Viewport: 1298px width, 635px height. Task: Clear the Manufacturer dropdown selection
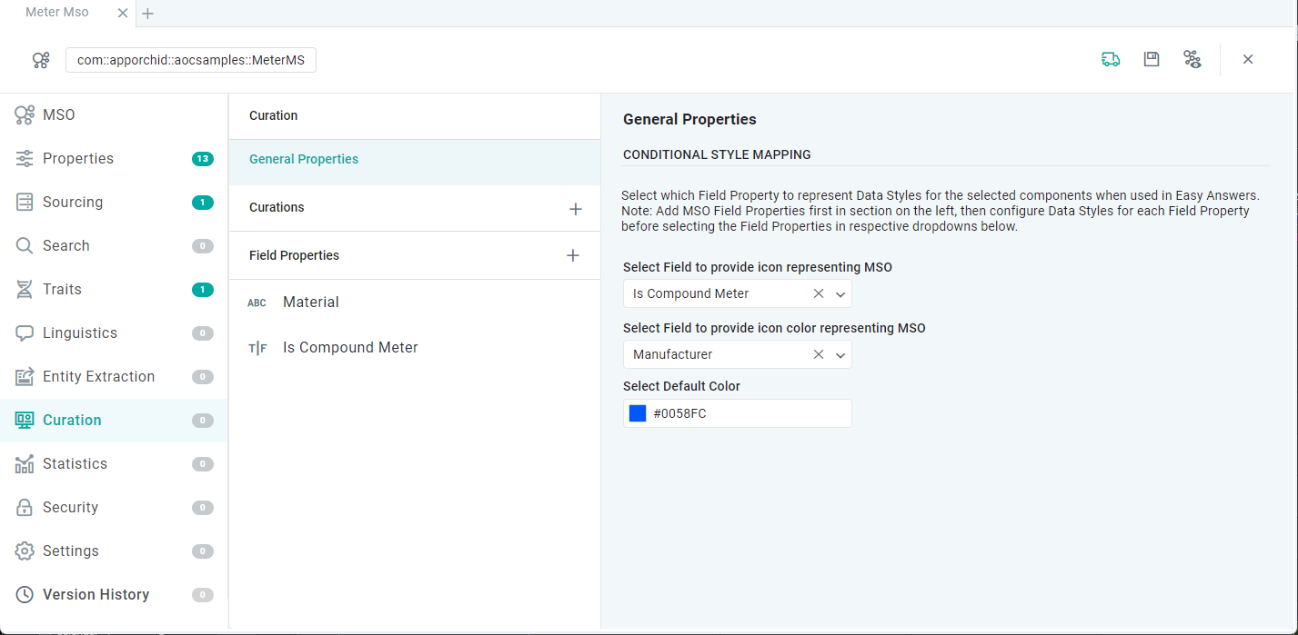point(818,355)
